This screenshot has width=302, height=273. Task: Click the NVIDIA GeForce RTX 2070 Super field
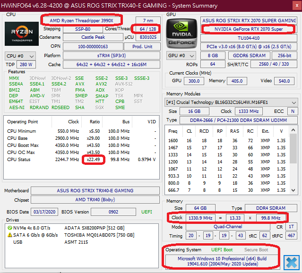[249, 29]
